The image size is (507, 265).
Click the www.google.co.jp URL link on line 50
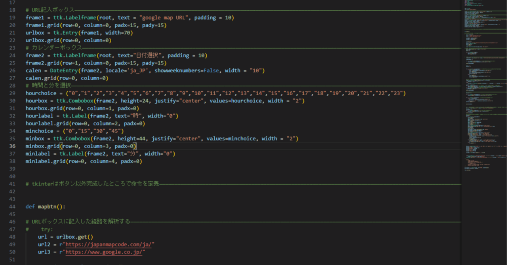(x=104, y=252)
